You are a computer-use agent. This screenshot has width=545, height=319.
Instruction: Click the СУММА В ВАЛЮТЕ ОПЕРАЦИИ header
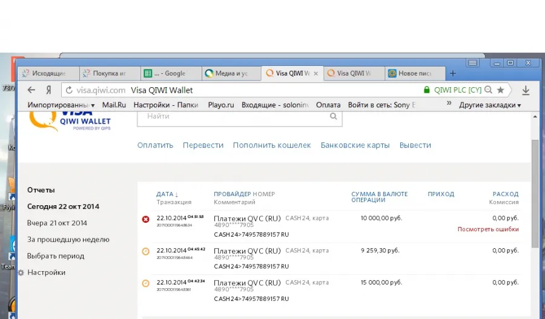380,197
